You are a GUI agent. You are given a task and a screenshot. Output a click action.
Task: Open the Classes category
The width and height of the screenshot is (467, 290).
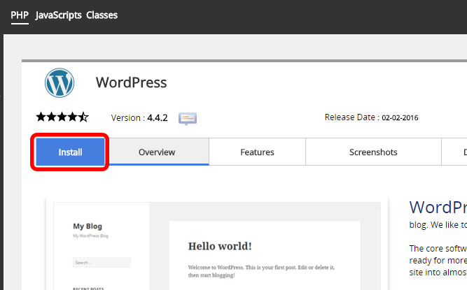tap(102, 15)
